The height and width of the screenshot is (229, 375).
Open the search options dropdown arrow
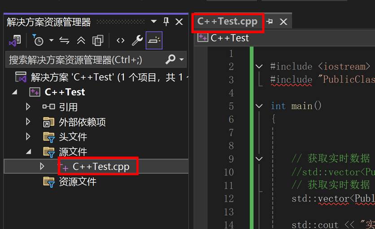182,59
